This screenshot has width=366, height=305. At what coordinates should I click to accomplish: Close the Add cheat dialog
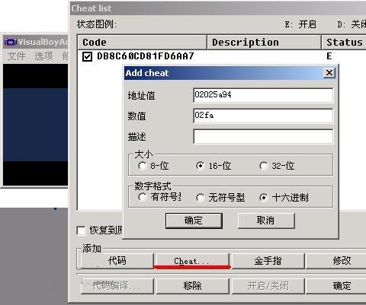[x=329, y=73]
